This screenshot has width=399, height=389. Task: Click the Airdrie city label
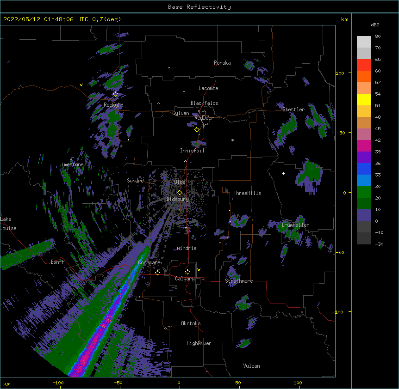(187, 248)
